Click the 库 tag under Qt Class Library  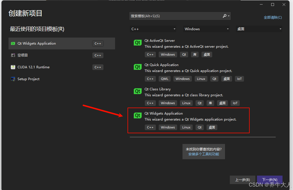pyautogui.click(x=211, y=103)
